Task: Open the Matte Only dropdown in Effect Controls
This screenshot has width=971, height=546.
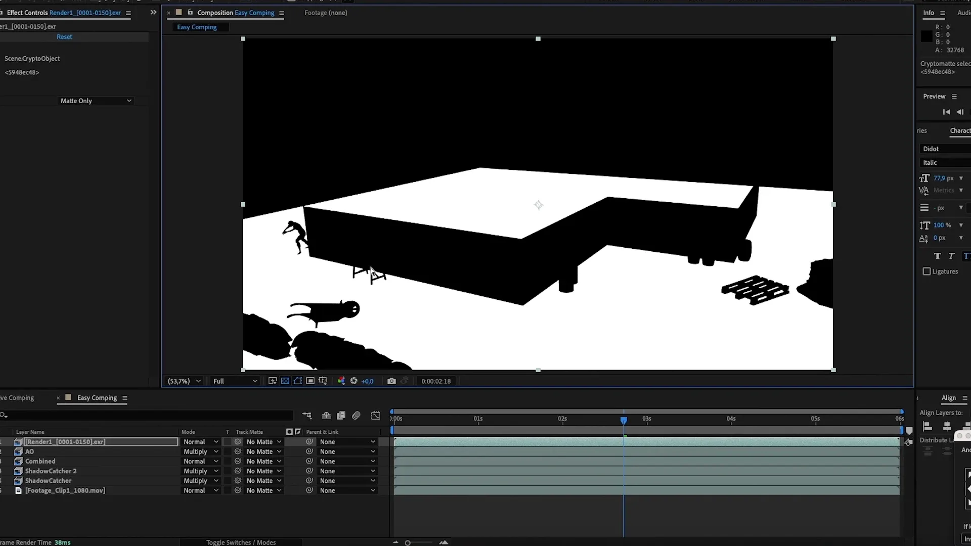Action: point(95,101)
